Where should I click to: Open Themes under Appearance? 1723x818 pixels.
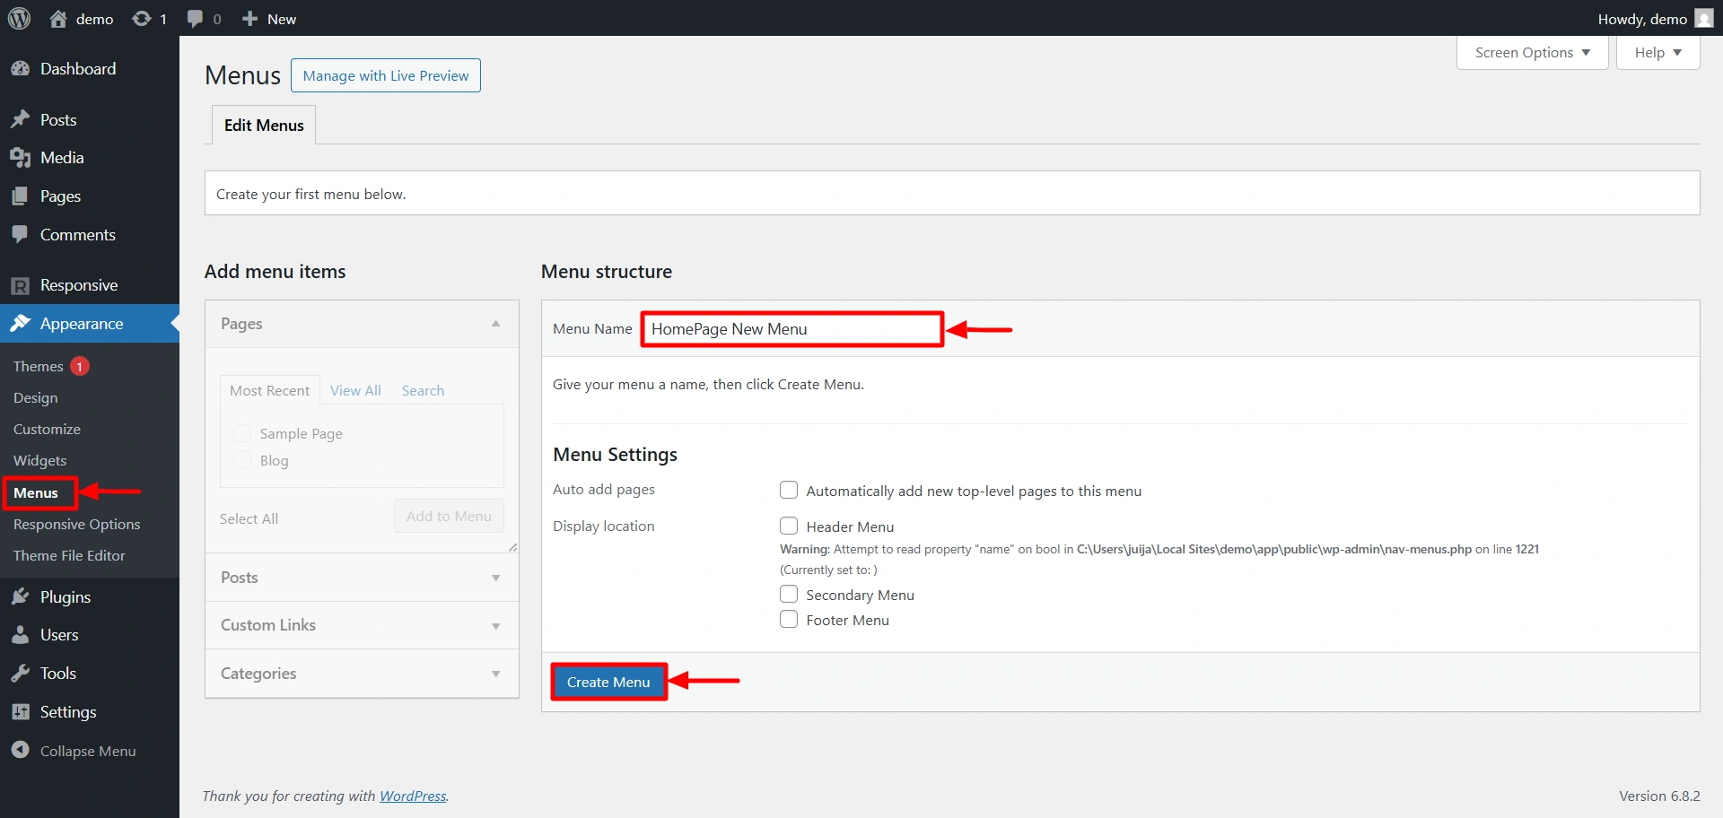39,366
